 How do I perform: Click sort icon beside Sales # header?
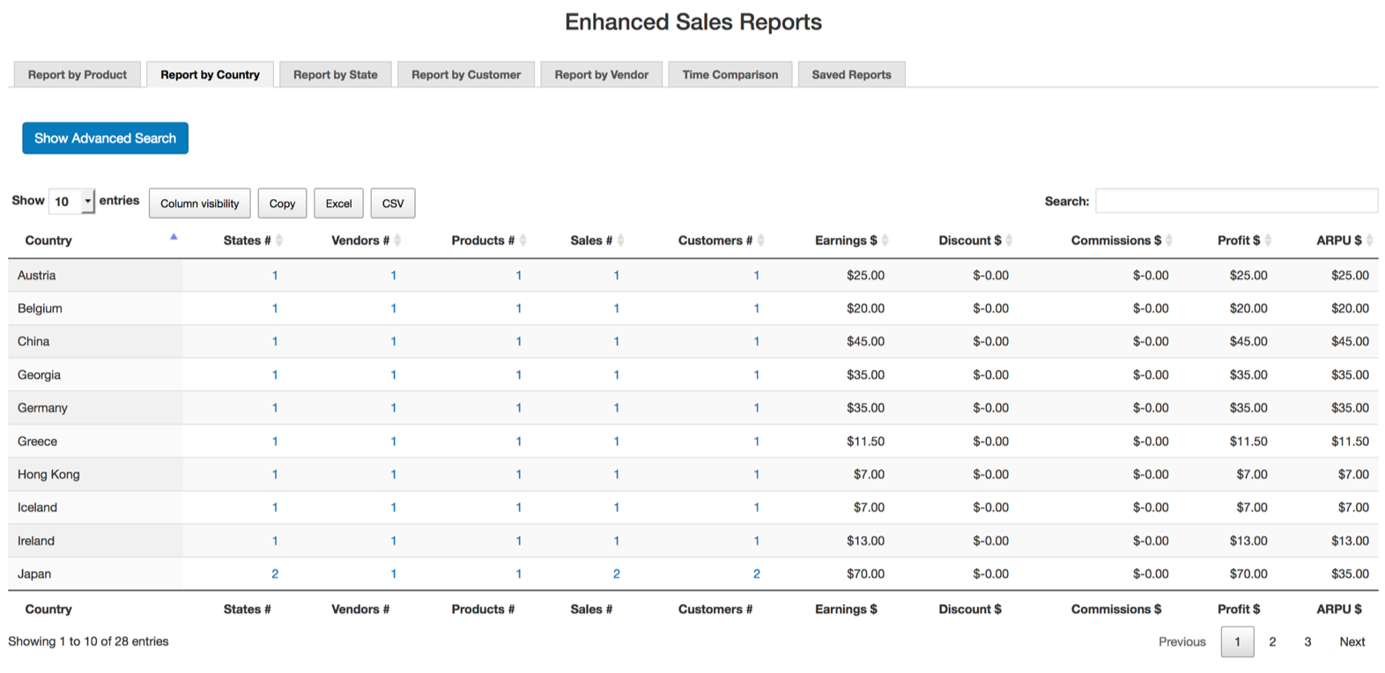[x=621, y=240]
